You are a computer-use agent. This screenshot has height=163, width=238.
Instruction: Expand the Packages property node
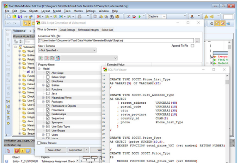(43, 102)
